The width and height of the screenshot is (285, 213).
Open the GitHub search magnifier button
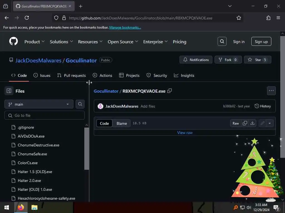tap(222, 42)
